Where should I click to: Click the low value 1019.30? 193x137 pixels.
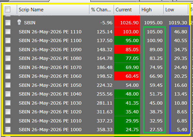pyautogui.click(x=178, y=23)
